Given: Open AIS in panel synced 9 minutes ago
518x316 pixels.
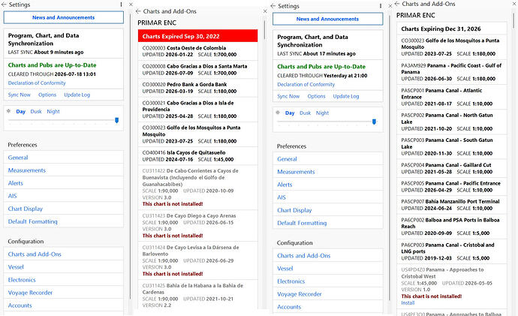Looking at the screenshot, I should (x=63, y=196).
